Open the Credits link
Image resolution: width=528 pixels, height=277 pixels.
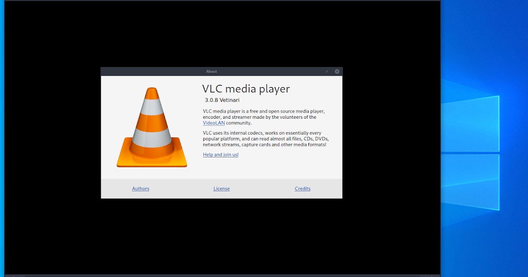[x=302, y=189]
